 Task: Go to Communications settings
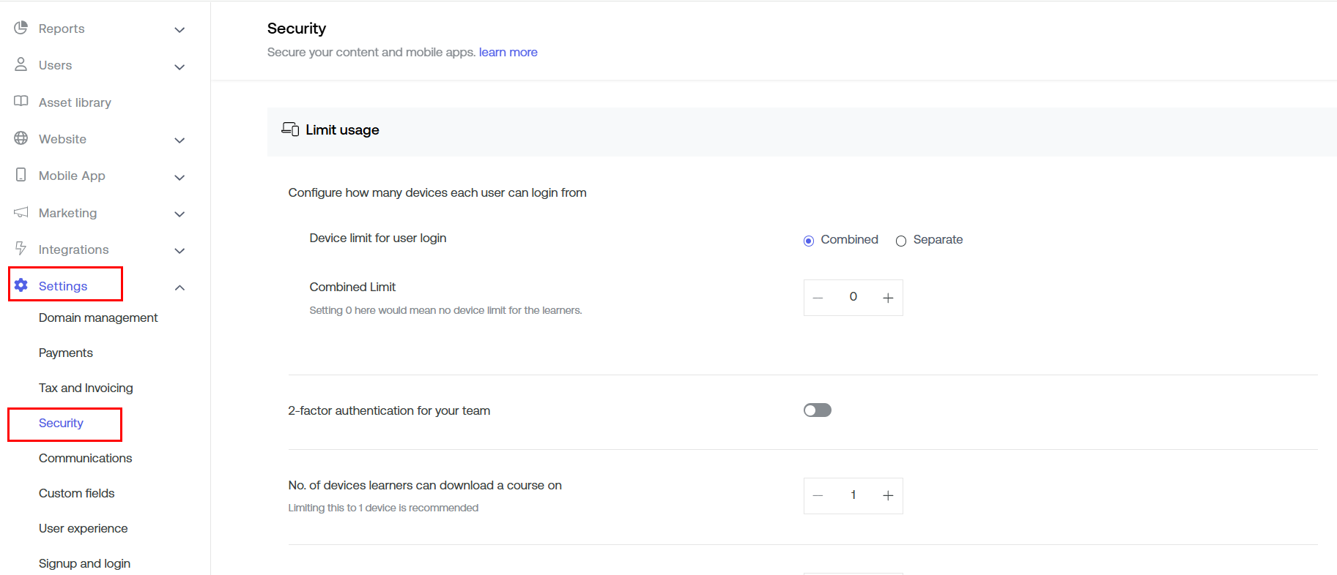(x=85, y=458)
